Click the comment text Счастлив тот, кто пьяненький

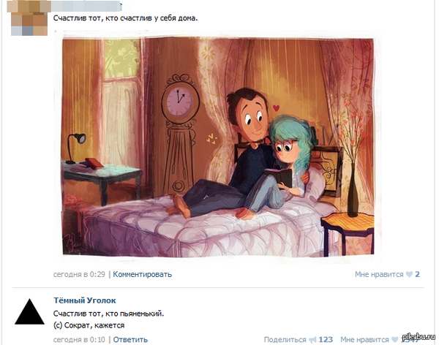click(108, 314)
